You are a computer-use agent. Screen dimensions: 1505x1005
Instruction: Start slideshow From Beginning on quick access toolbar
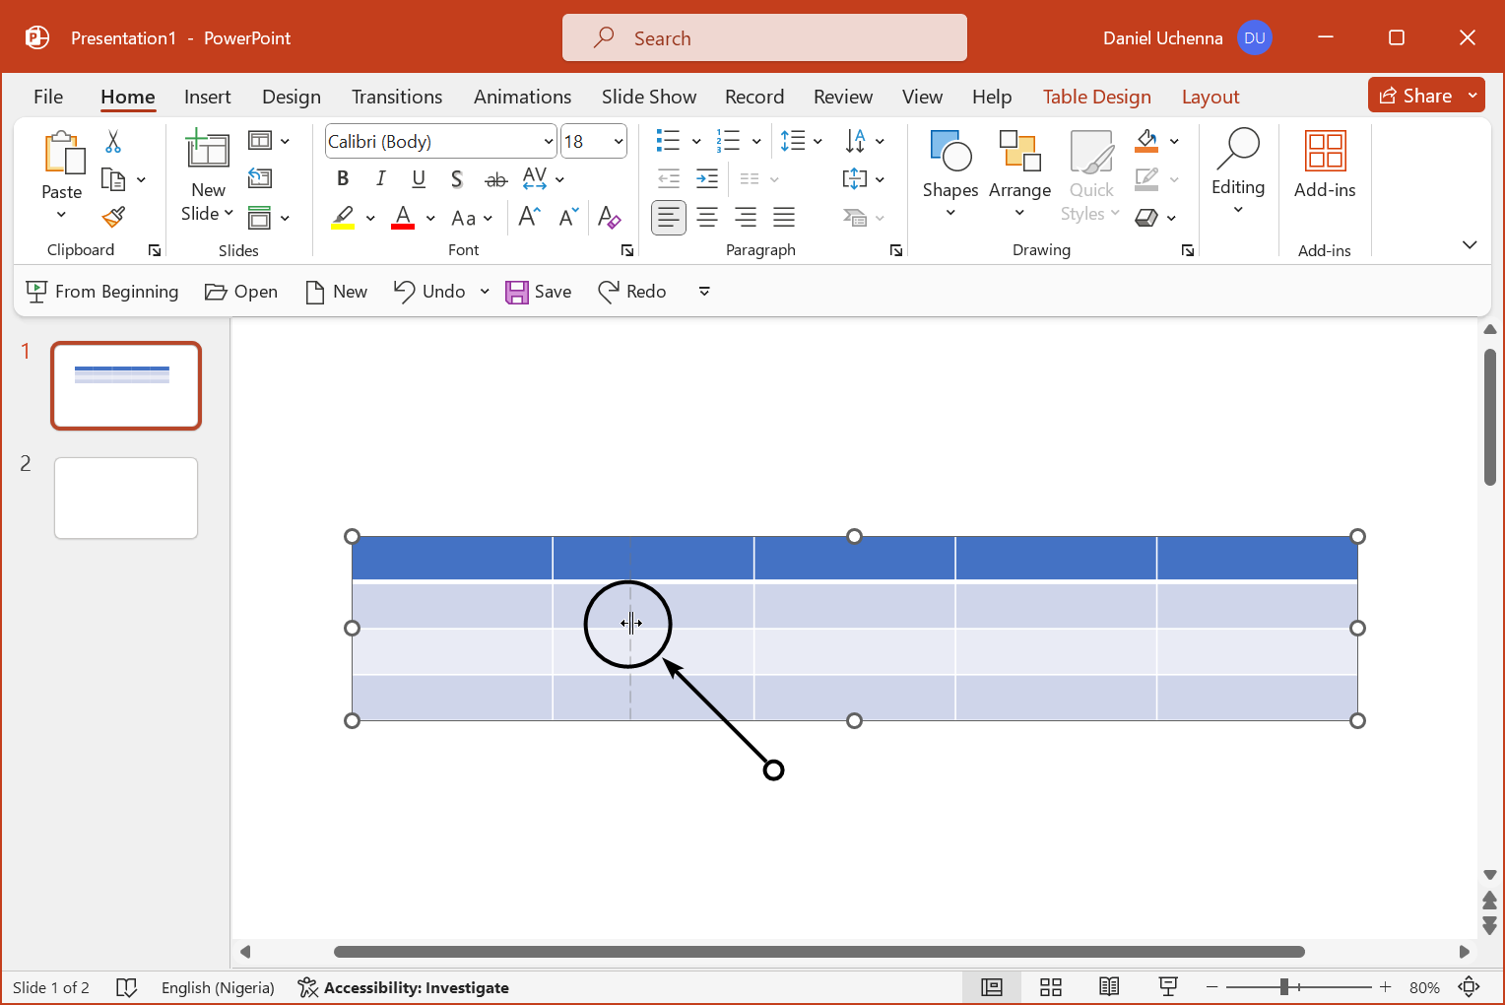click(101, 291)
